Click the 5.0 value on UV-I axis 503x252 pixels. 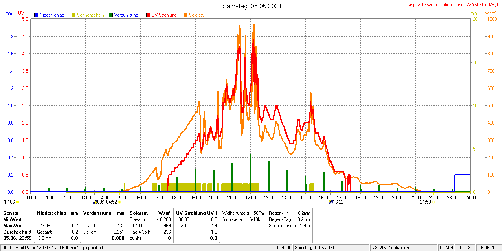tap(25, 19)
